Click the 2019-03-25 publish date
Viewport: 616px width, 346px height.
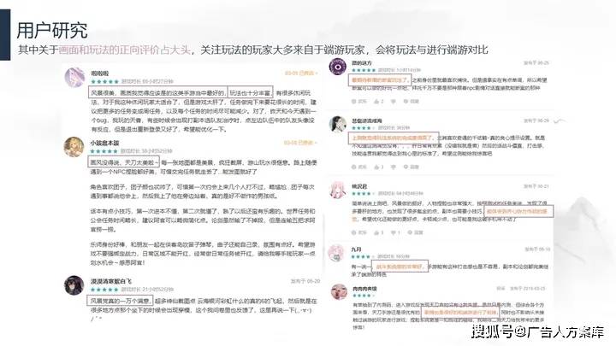(x=528, y=289)
